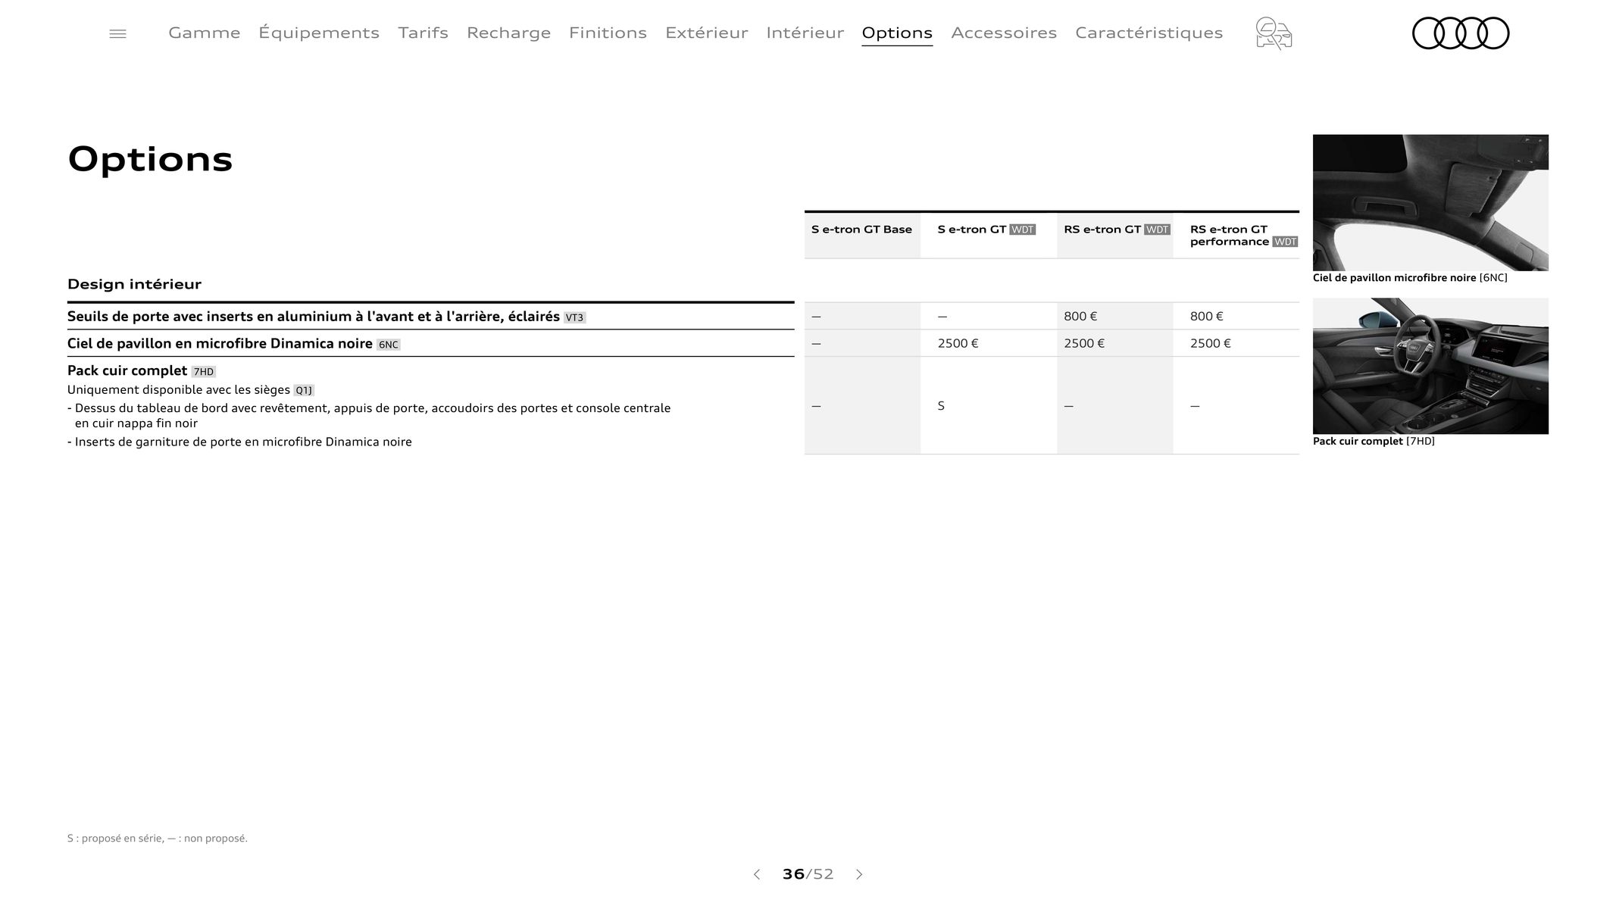Open the hamburger menu icon
The image size is (1616, 909).
point(117,33)
